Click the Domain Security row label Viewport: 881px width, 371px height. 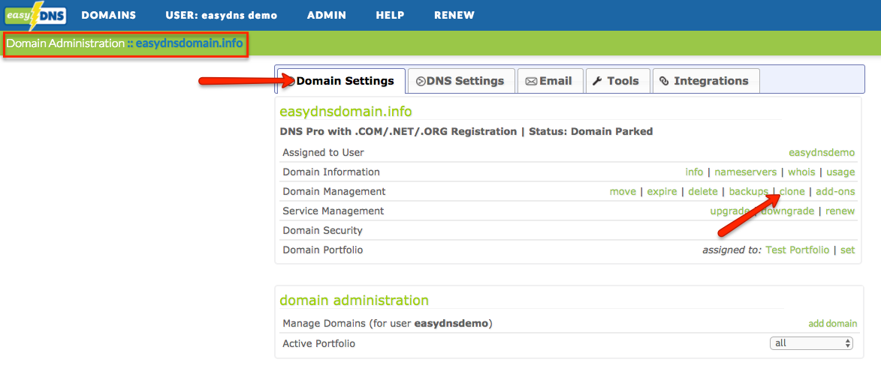pos(322,230)
